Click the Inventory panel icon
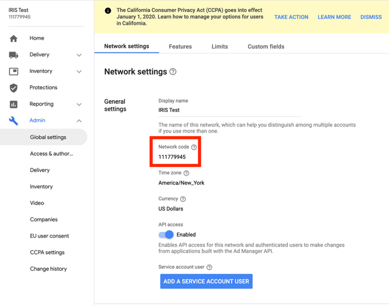389x306 pixels. tap(14, 71)
